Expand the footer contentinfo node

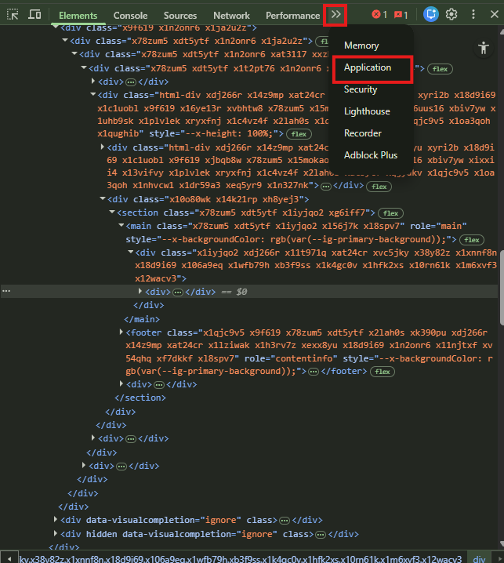pyautogui.click(x=121, y=332)
